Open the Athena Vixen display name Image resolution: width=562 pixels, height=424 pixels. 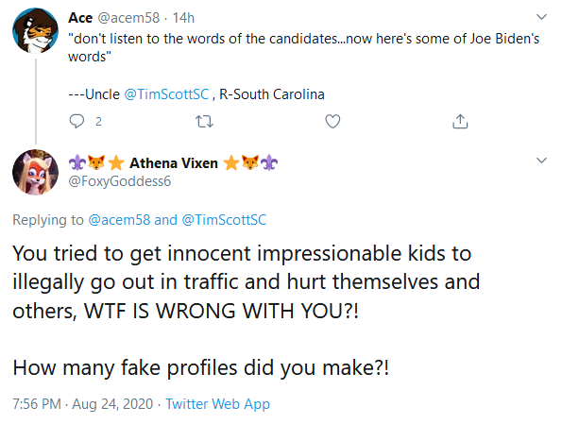174,163
